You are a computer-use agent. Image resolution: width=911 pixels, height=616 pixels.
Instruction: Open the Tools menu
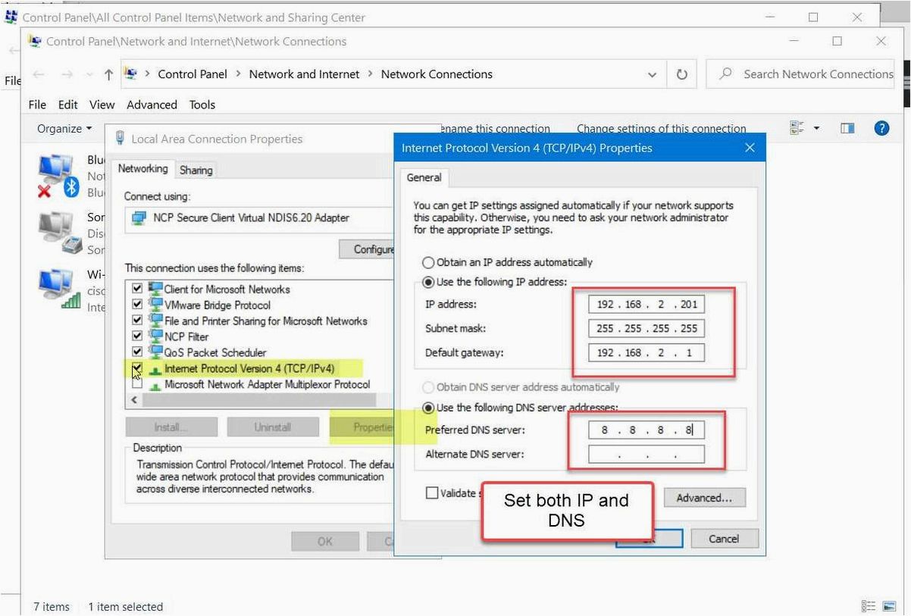point(202,105)
